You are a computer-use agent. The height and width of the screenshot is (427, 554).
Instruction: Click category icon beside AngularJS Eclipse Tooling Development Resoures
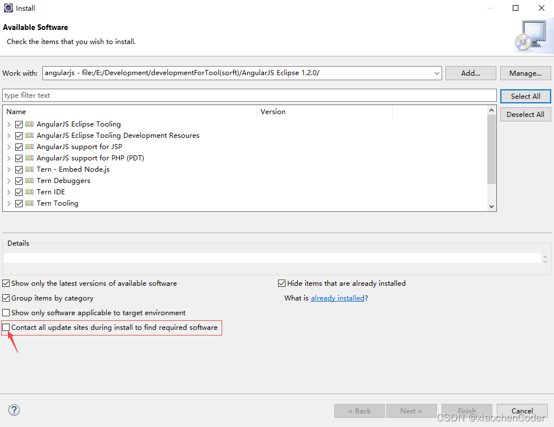click(x=29, y=136)
